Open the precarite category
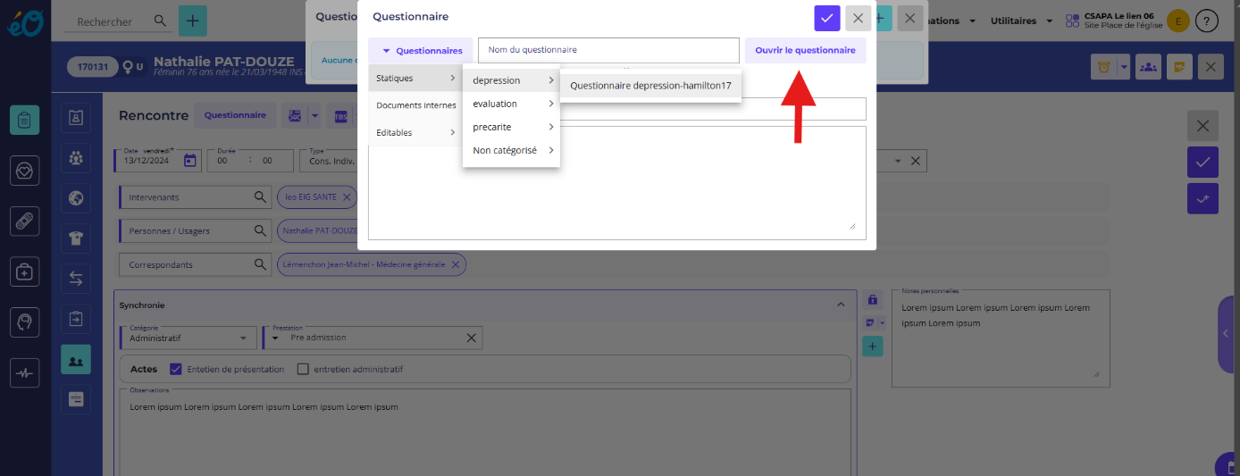The width and height of the screenshot is (1240, 476). (511, 127)
